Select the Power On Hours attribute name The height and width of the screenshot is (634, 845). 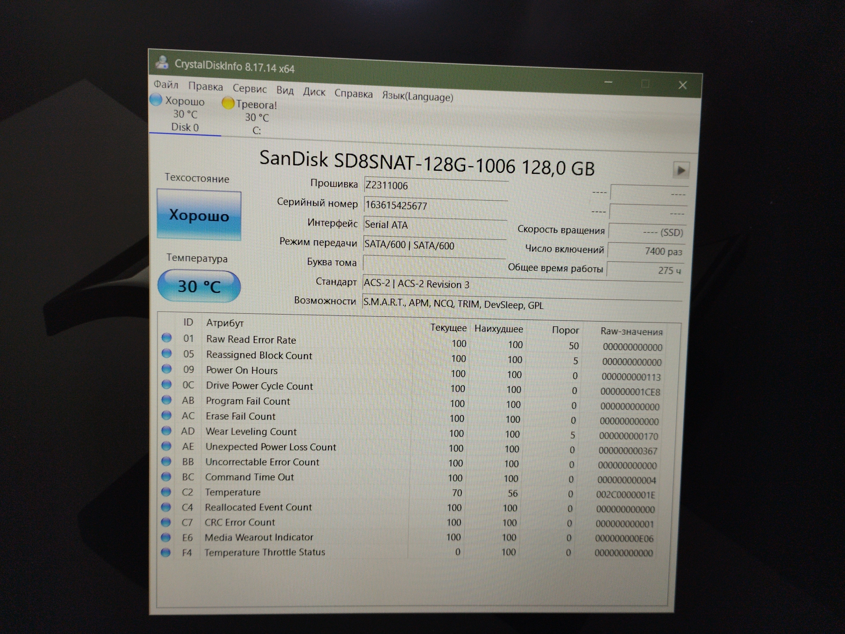click(x=242, y=370)
